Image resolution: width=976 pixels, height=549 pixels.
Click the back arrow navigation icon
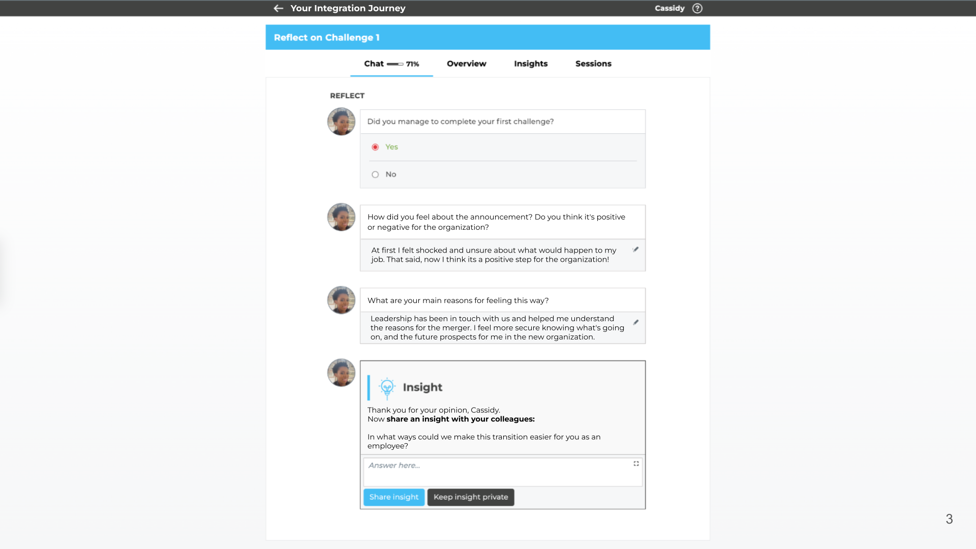pyautogui.click(x=278, y=8)
